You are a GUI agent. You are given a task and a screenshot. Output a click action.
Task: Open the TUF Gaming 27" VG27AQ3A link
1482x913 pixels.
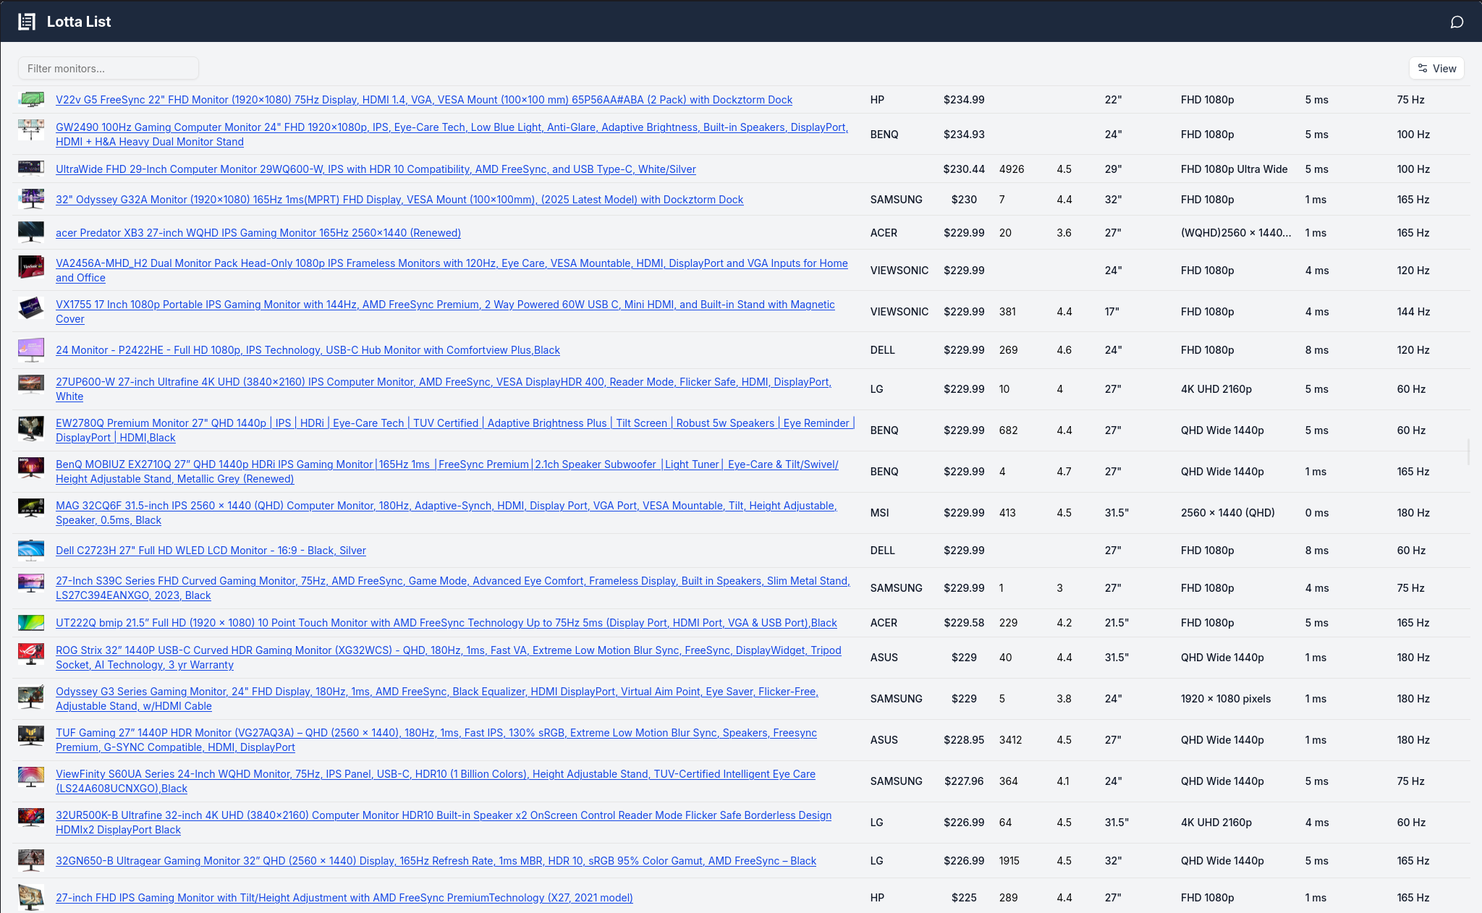click(x=436, y=740)
